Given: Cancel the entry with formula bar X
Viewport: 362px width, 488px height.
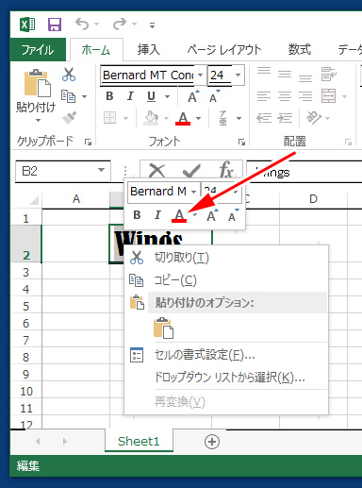Looking at the screenshot, I should tap(156, 171).
